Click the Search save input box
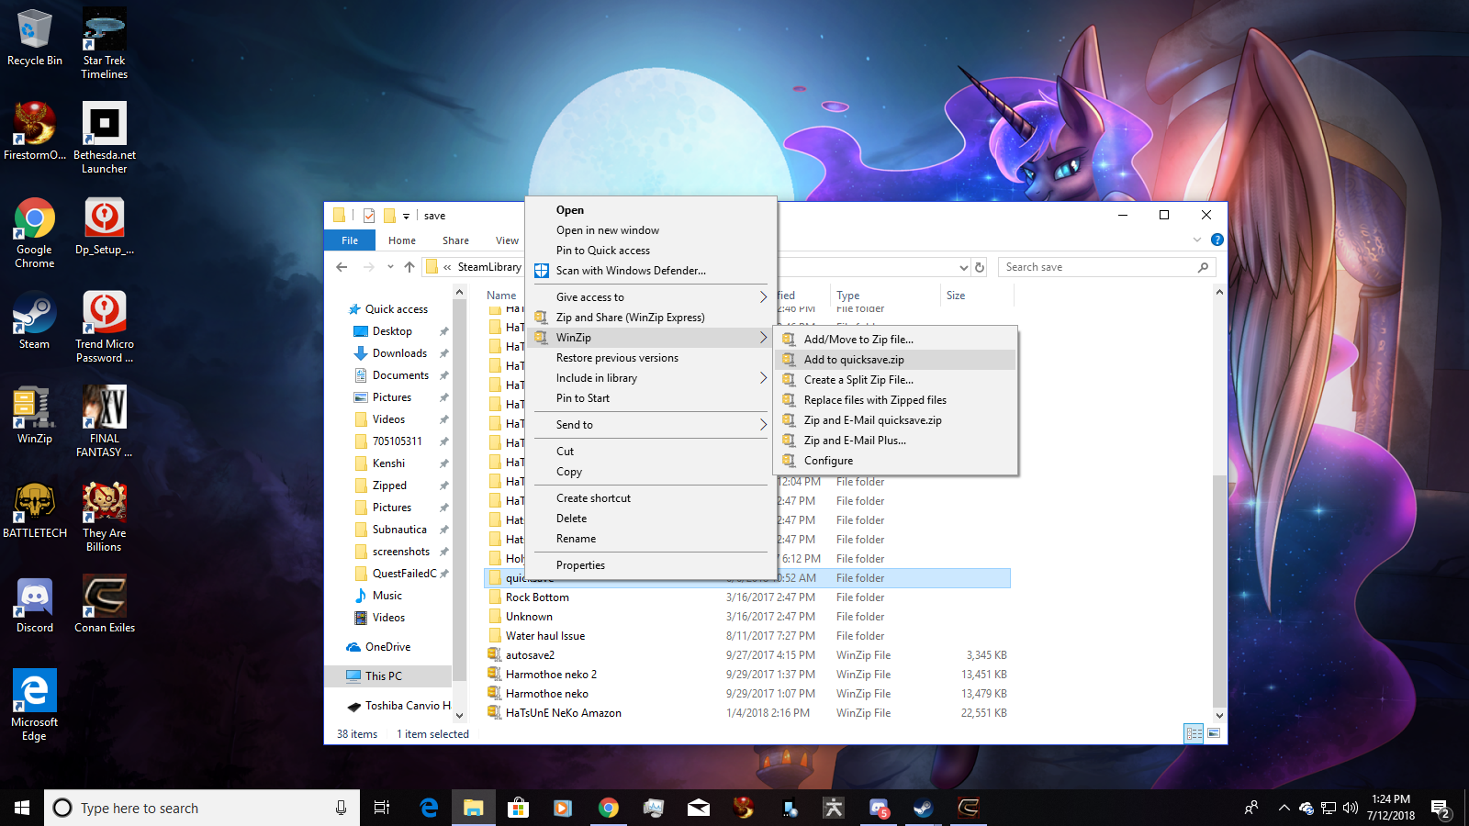 coord(1105,267)
